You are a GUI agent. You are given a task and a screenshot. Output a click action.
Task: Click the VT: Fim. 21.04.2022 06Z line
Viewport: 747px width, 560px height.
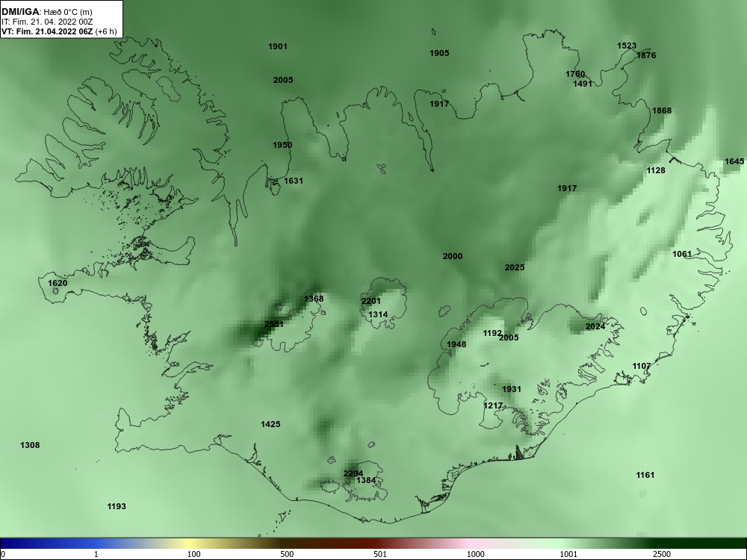pyautogui.click(x=48, y=31)
